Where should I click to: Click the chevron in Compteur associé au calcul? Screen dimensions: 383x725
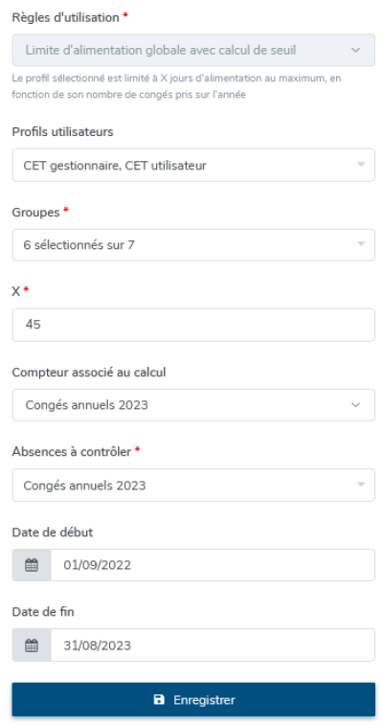coord(355,405)
